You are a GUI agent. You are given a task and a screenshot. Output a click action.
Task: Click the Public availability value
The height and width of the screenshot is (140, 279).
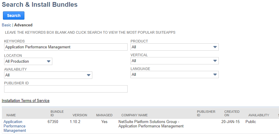coord(251,122)
